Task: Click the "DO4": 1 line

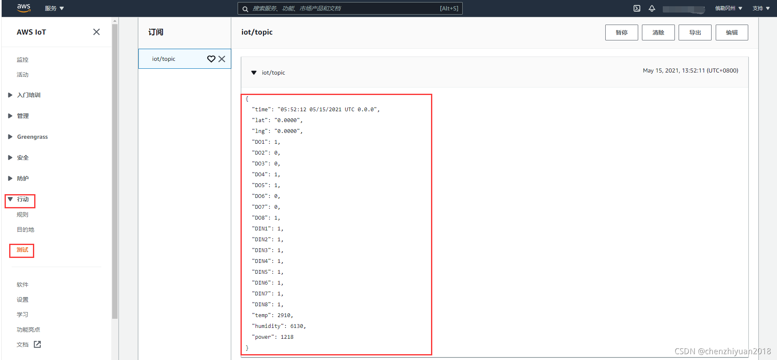Action: point(266,174)
